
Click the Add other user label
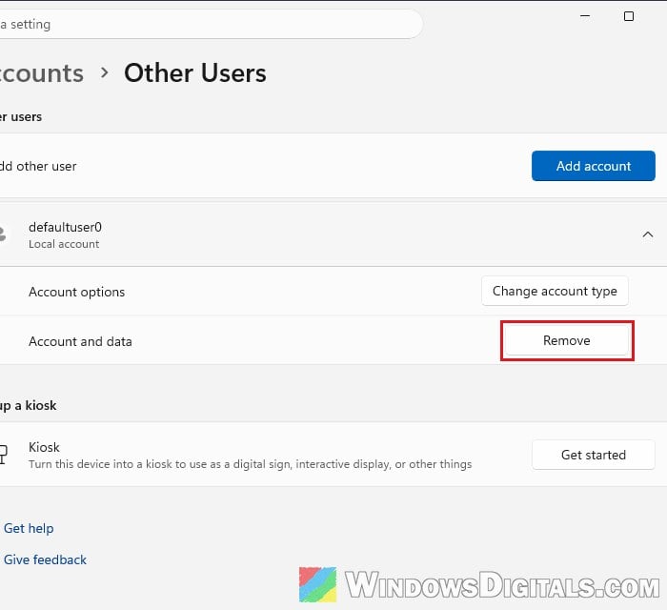38,167
